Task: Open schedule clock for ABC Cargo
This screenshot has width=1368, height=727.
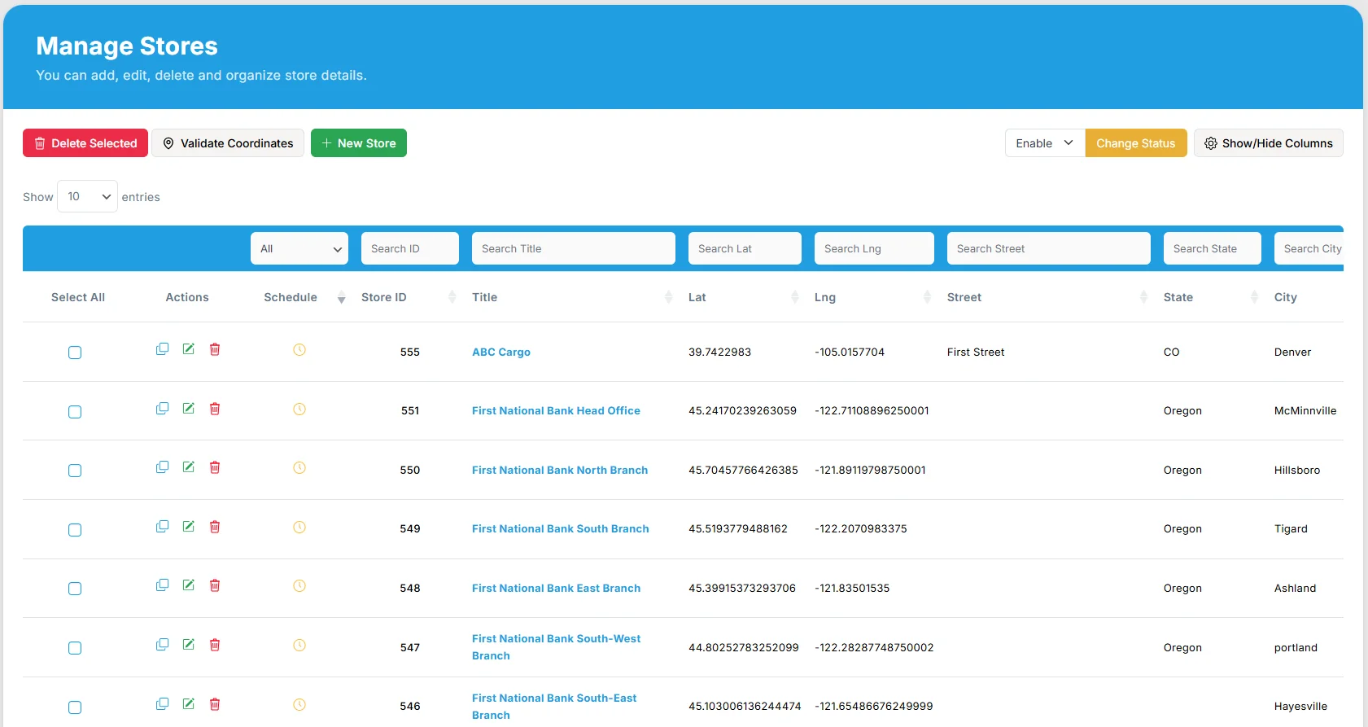Action: (x=299, y=350)
